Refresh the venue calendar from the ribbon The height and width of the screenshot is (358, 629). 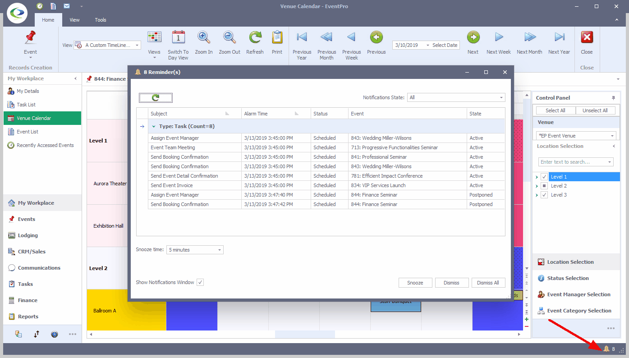click(255, 37)
